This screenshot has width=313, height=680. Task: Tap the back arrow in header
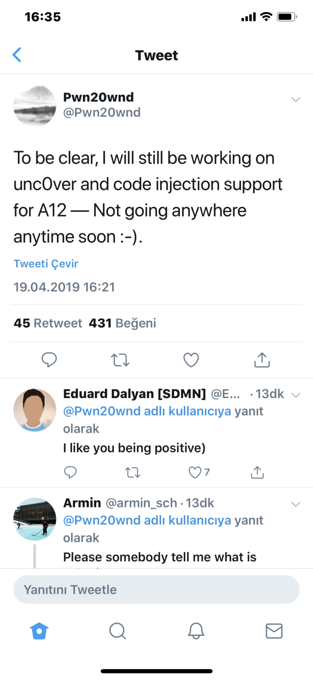(x=17, y=55)
